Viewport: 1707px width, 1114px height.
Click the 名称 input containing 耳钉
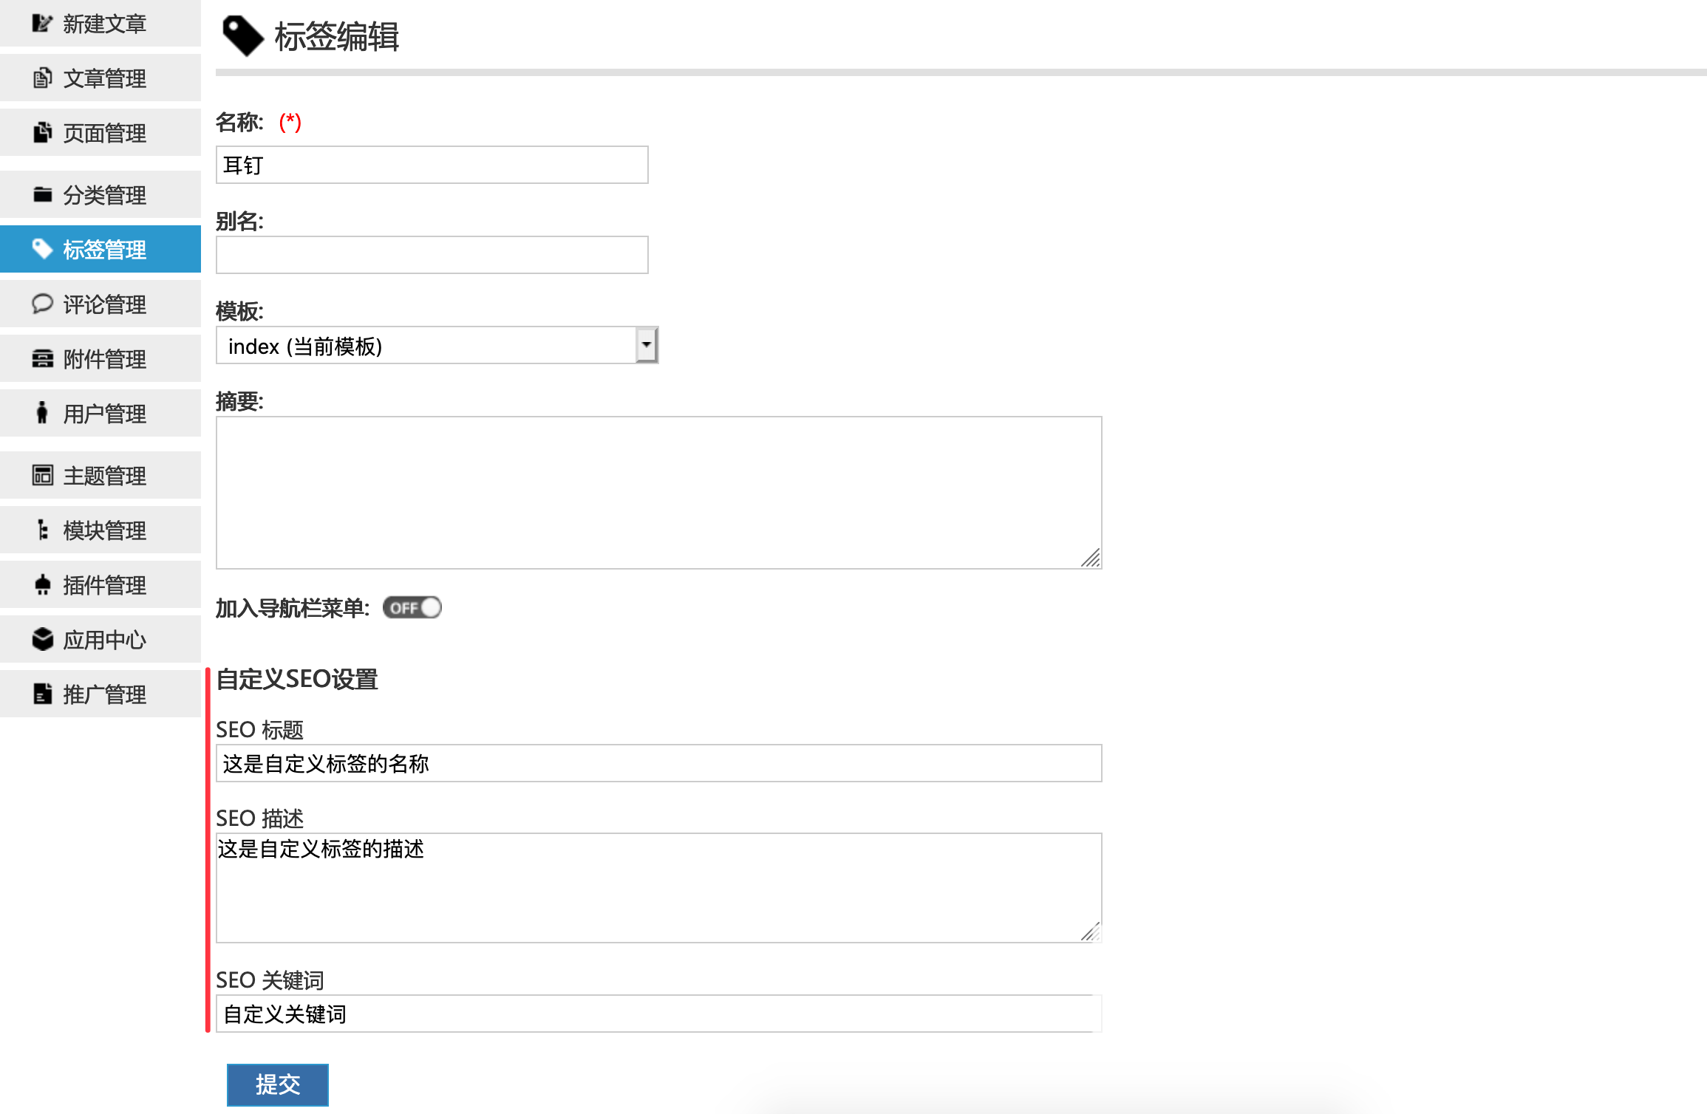(x=432, y=165)
